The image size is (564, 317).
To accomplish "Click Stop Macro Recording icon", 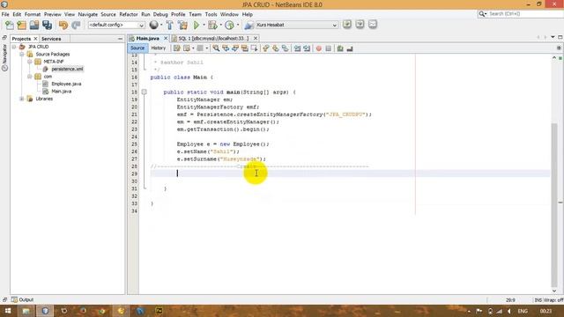I will [x=329, y=48].
